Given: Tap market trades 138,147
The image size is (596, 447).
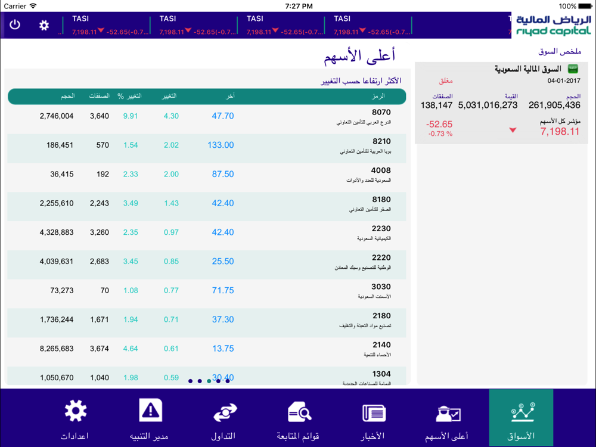Looking at the screenshot, I should pyautogui.click(x=436, y=105).
